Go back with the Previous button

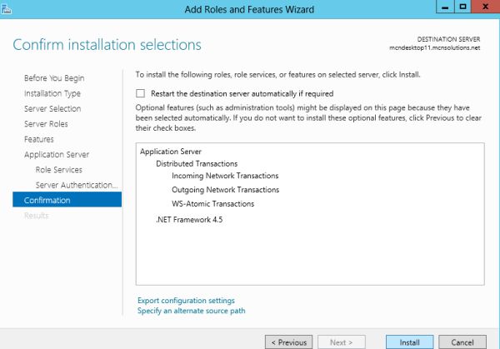click(287, 342)
